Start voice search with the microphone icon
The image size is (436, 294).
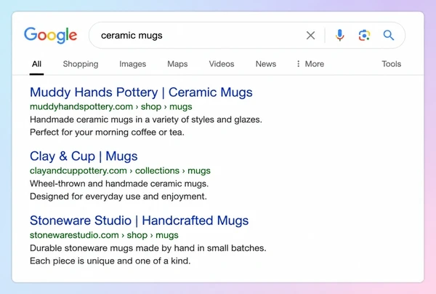click(x=339, y=36)
